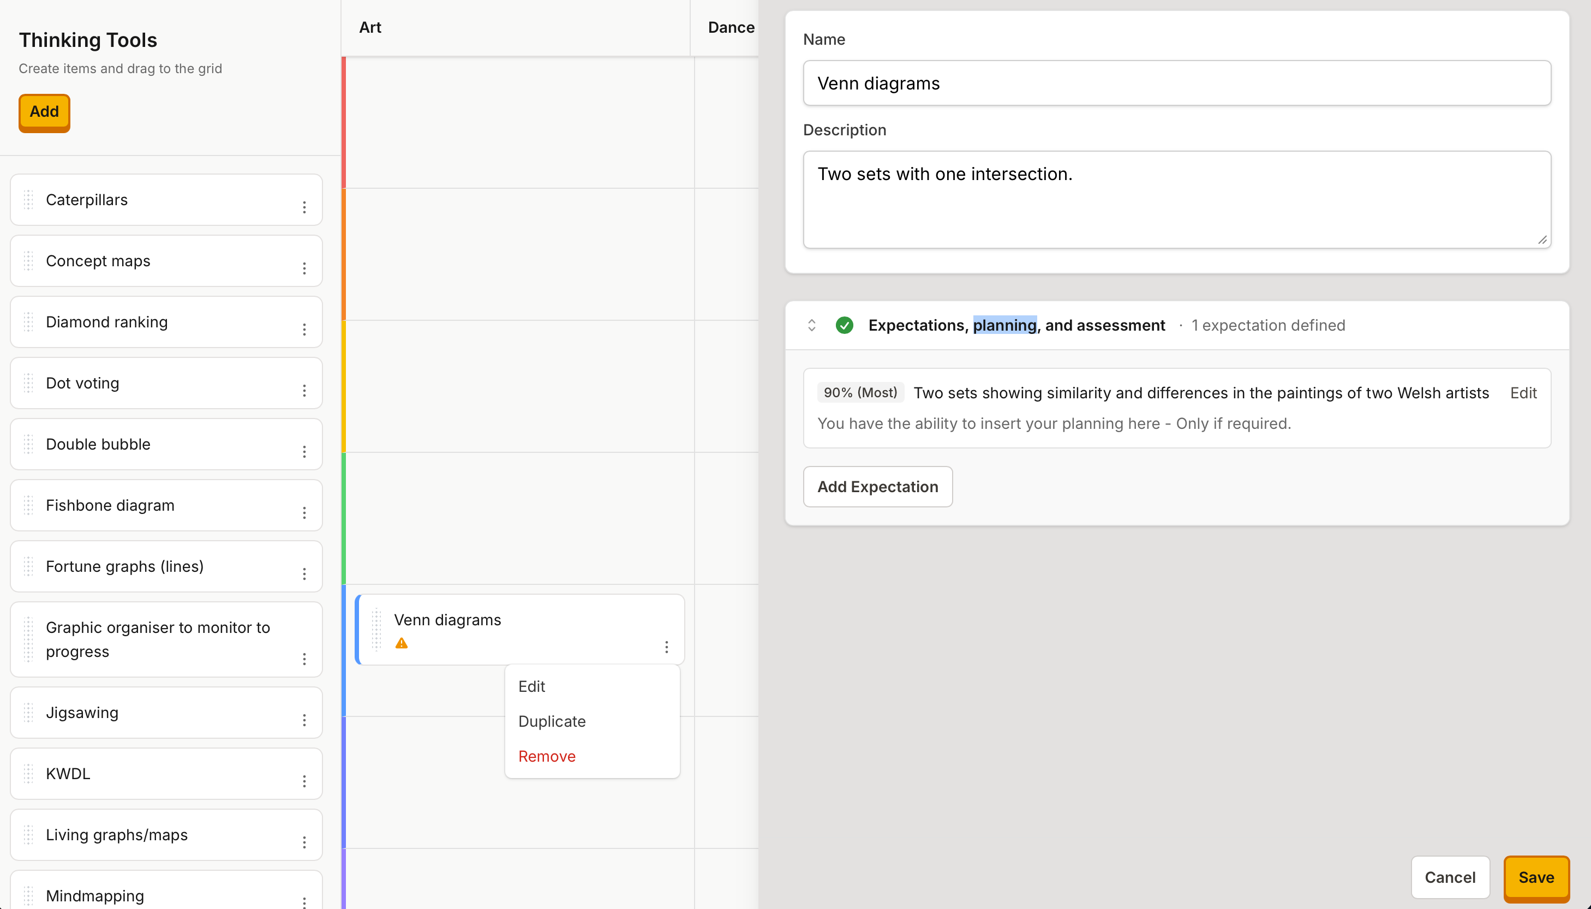Click the KWDL drag handle

(x=29, y=774)
